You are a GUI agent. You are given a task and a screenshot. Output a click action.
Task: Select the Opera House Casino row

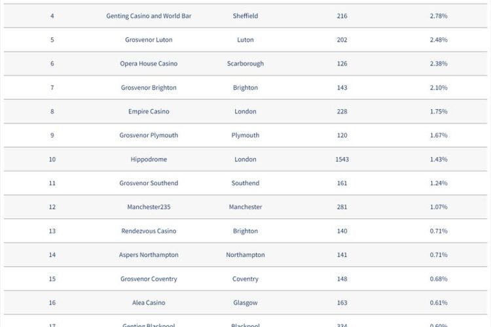coord(245,63)
